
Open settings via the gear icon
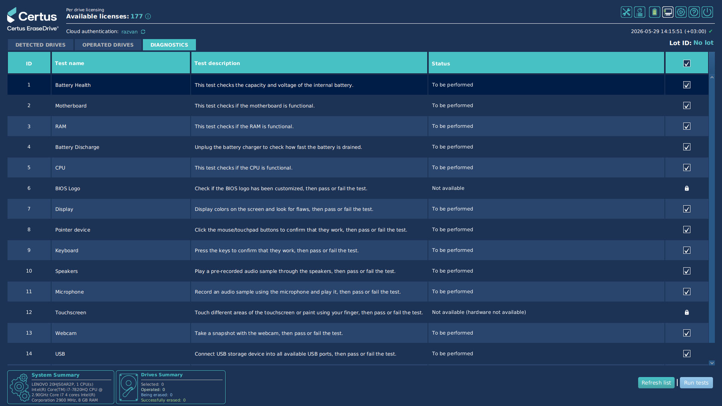click(681, 12)
